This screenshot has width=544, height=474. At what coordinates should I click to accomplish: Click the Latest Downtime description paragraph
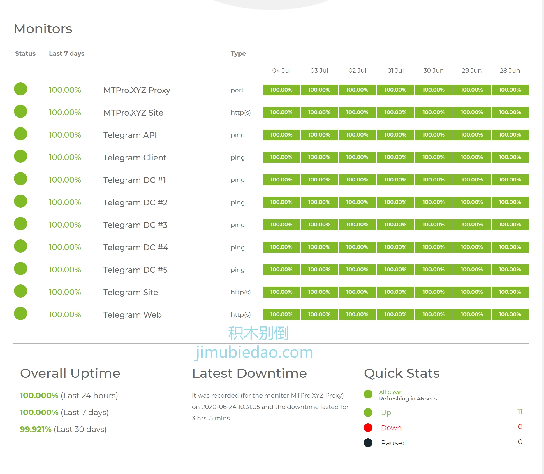(270, 407)
